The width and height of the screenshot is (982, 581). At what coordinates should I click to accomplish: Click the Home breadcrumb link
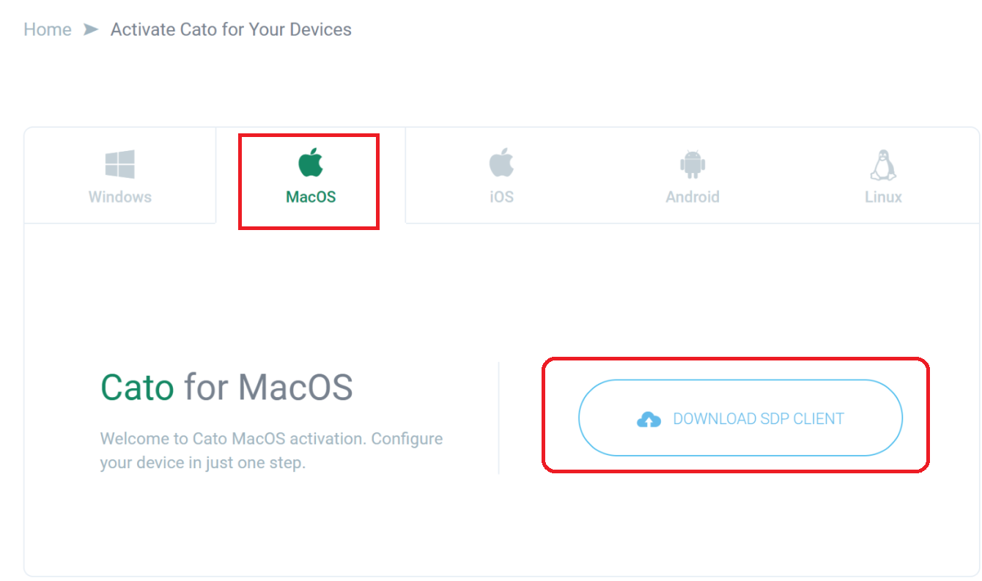click(47, 29)
